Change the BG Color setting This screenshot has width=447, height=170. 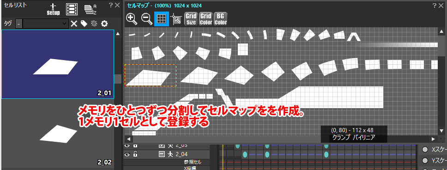click(221, 19)
